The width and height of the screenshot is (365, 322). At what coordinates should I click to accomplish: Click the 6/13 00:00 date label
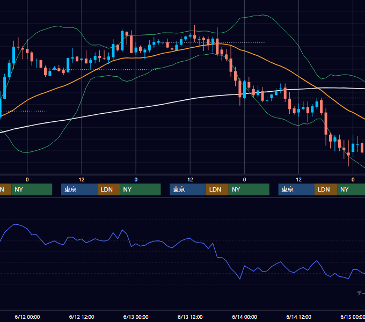136,317
